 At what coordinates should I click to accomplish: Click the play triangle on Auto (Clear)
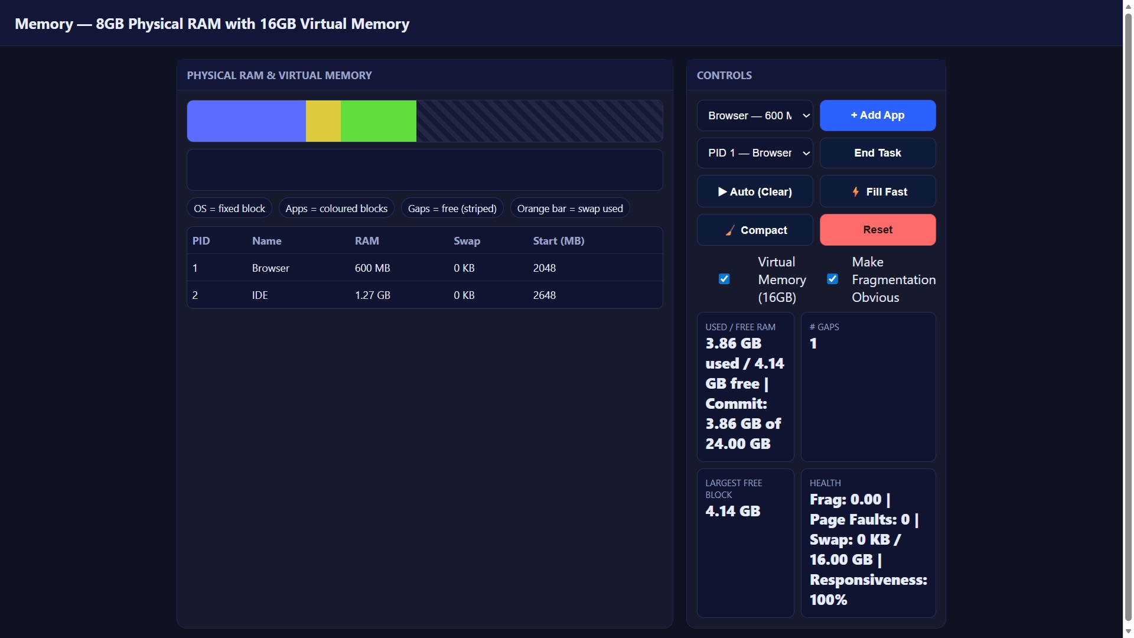coord(724,191)
